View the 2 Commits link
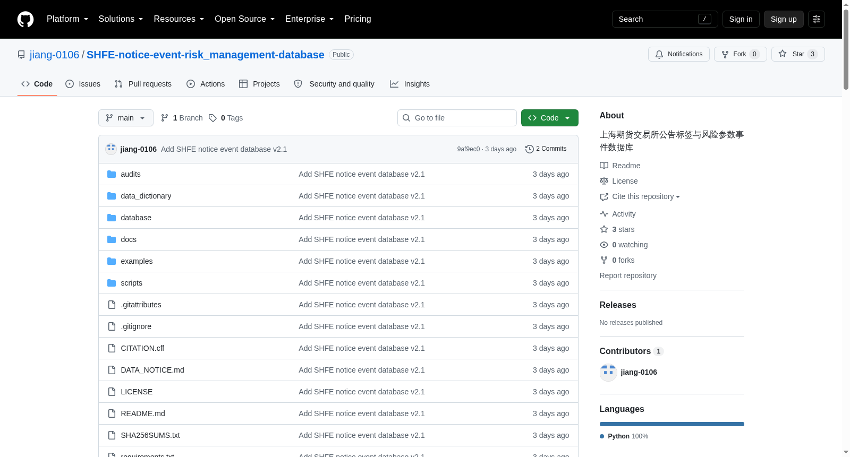The width and height of the screenshot is (850, 457). [x=546, y=149]
